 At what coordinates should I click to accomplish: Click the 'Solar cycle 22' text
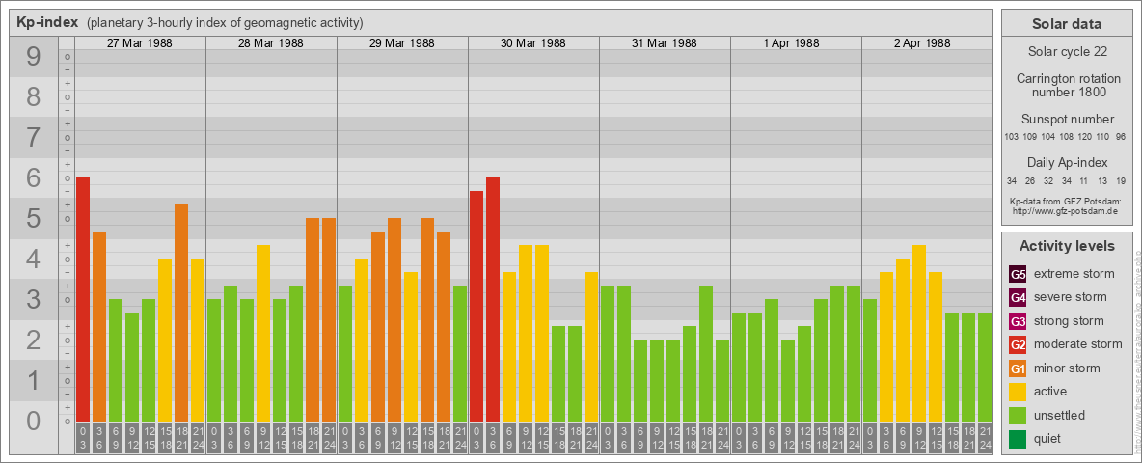coord(1066,52)
